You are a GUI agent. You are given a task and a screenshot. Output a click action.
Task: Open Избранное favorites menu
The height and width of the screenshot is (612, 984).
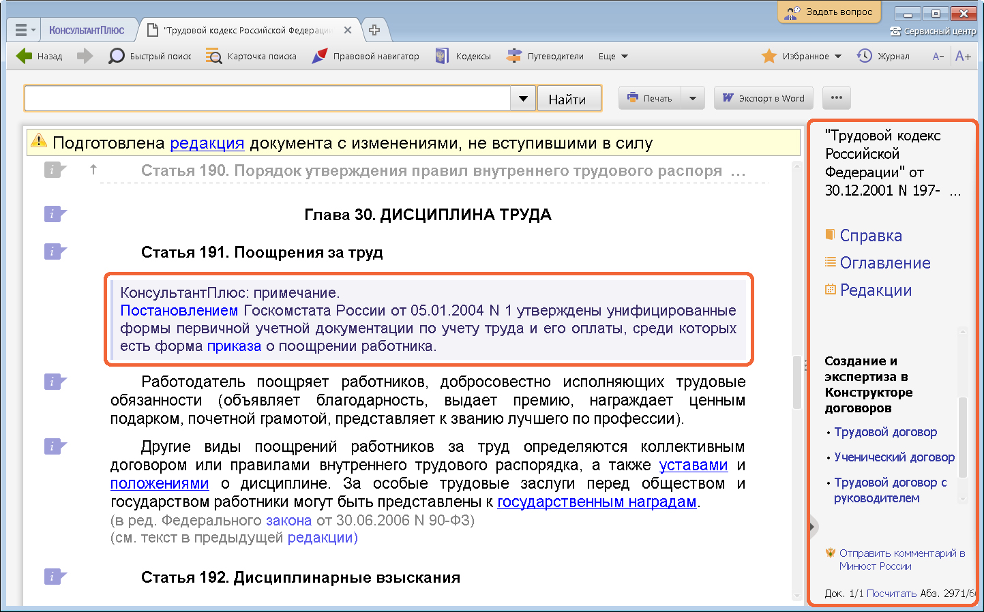tap(802, 56)
